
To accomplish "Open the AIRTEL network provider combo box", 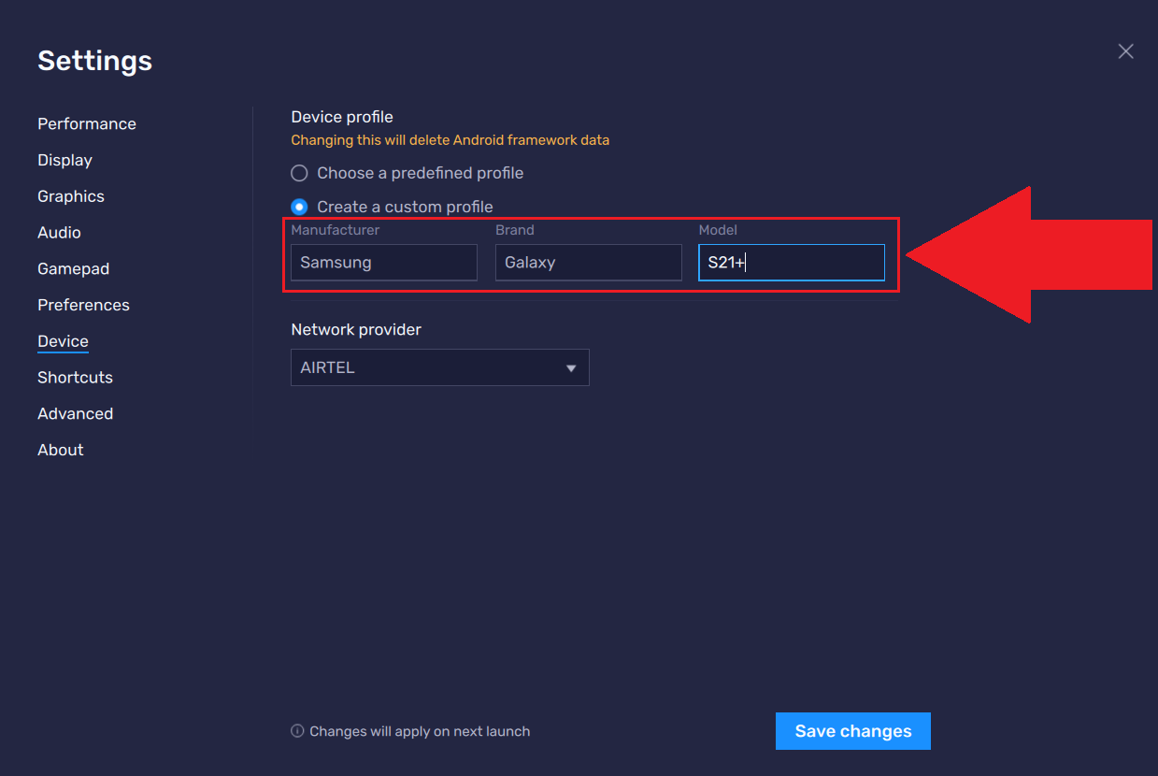I will coord(439,368).
